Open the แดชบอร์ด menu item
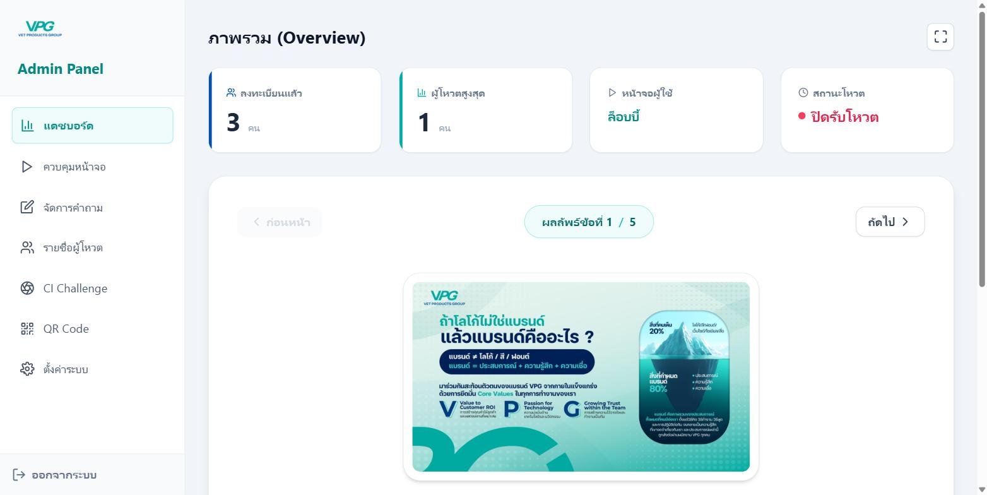The image size is (987, 495). tap(92, 126)
